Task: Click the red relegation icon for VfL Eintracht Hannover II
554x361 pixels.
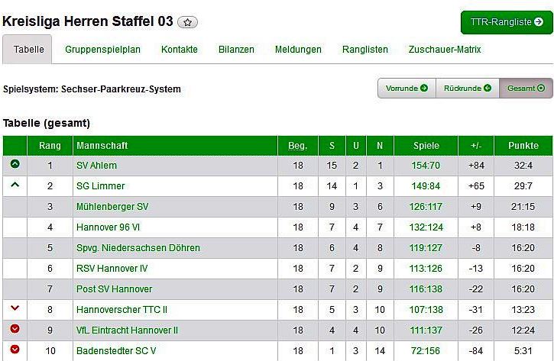Action: [15, 330]
